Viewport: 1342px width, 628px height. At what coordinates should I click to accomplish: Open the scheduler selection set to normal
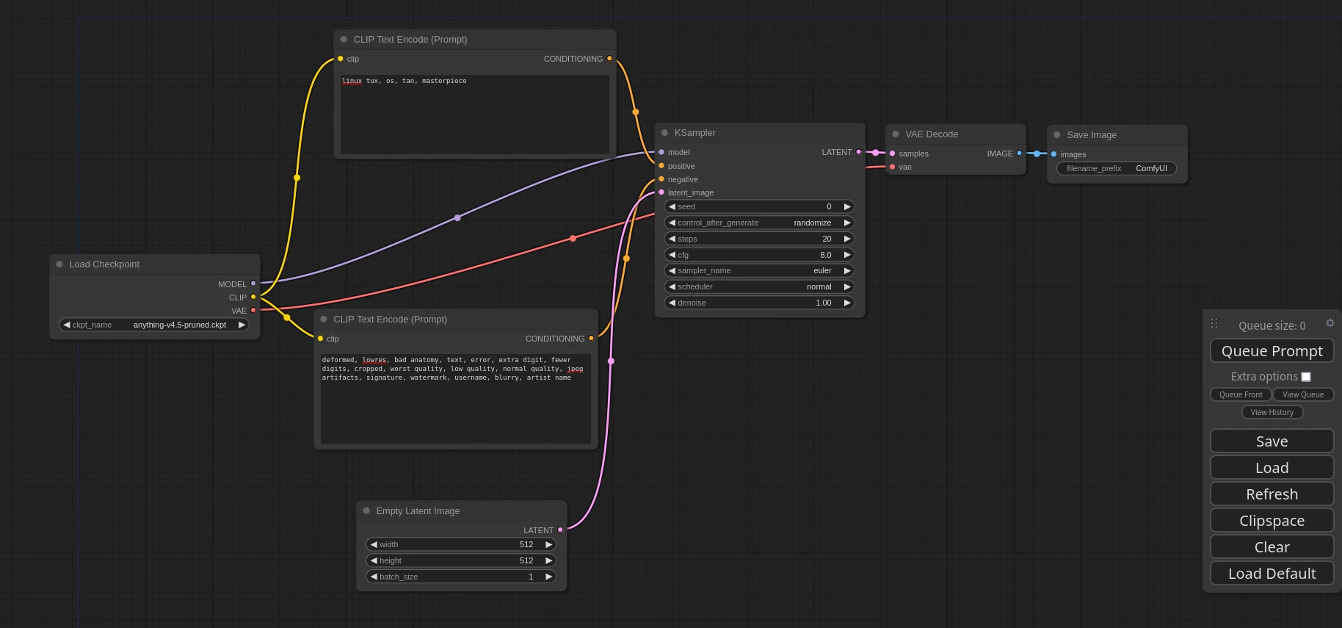click(x=759, y=287)
